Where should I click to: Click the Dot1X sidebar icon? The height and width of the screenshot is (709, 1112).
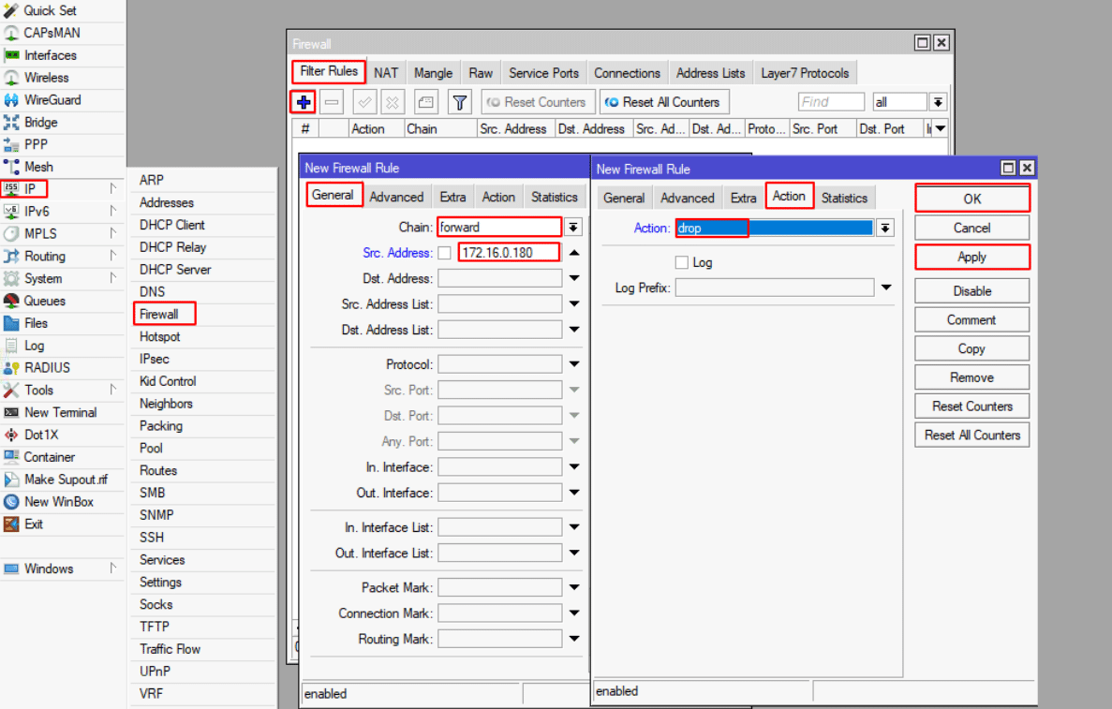(x=10, y=436)
